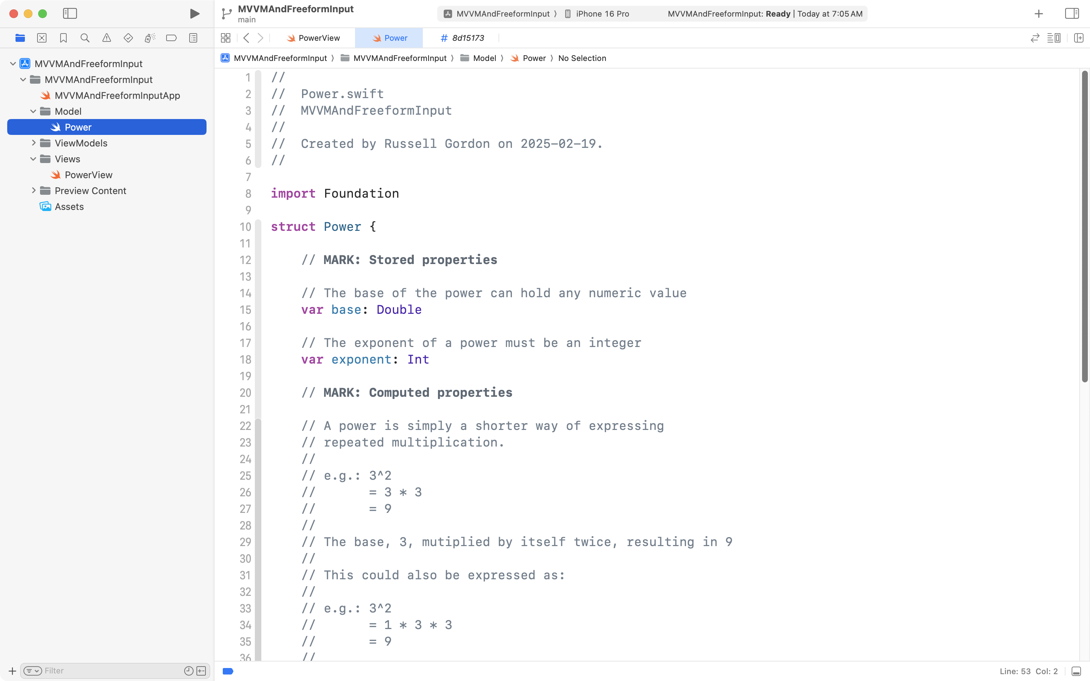This screenshot has height=681, width=1090.
Task: Open the find navigator magnifier icon
Action: click(x=85, y=38)
